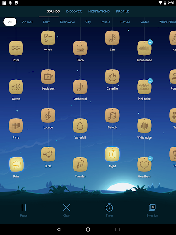Turn off the active Rain sound
The width and height of the screenshot is (176, 235).
click(16, 164)
